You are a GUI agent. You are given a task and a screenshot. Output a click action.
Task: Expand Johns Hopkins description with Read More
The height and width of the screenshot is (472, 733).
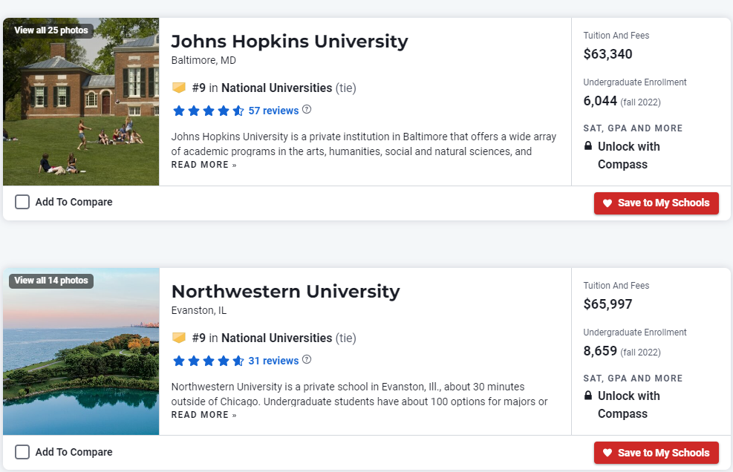coord(203,165)
